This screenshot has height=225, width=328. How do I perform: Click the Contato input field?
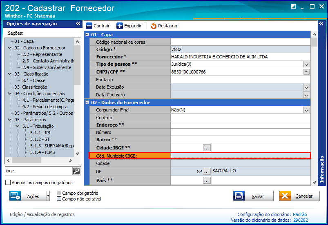[x=240, y=118]
